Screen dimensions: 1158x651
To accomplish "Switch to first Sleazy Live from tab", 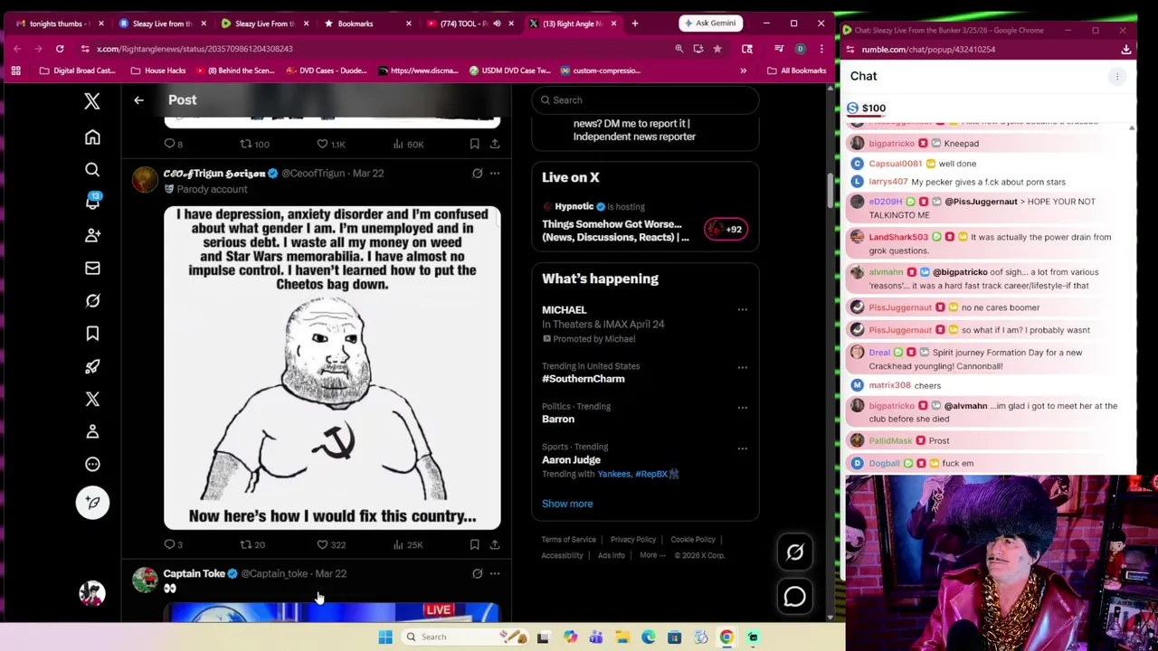I will (x=161, y=24).
